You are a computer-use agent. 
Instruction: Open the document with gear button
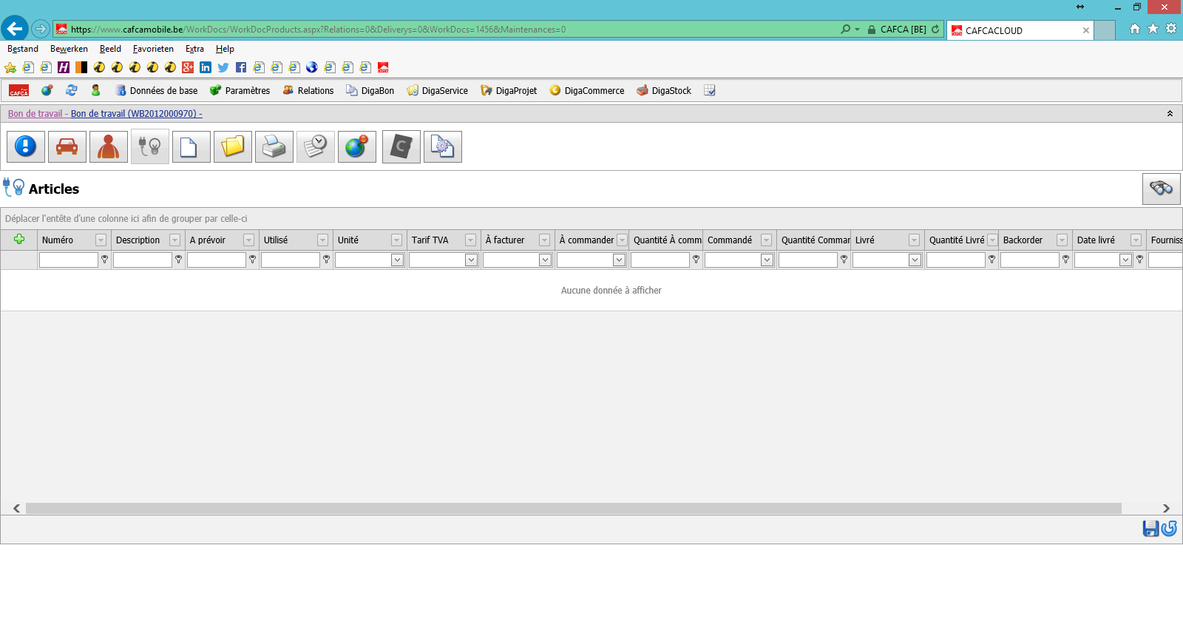click(443, 146)
